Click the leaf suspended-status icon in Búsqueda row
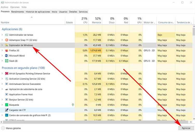Screen dimensions: 195x132 [x=73, y=105]
